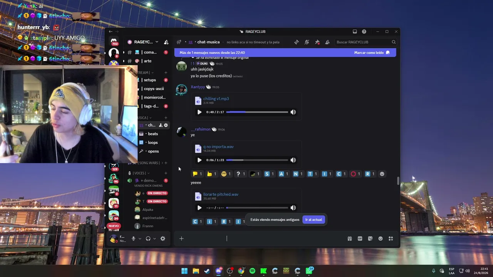Open chat-musica channel settings gear
This screenshot has height=277, width=493.
coord(166,125)
